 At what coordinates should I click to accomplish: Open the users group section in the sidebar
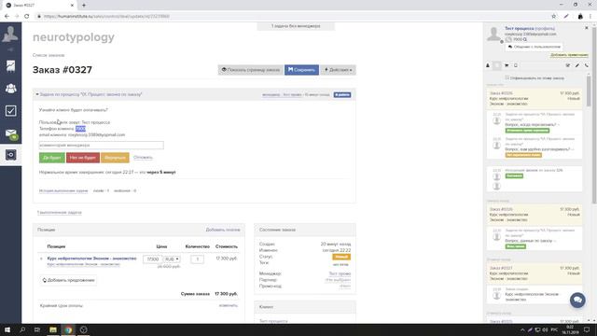pos(10,89)
